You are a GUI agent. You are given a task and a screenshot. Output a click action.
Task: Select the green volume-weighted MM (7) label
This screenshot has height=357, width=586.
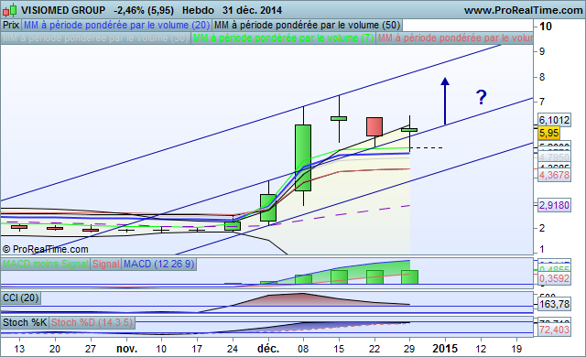pos(283,38)
